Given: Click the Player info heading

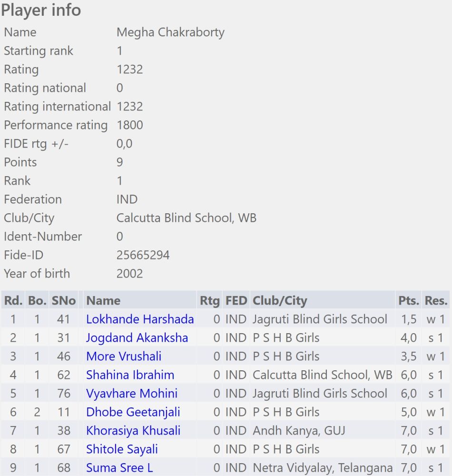Looking at the screenshot, I should click(x=41, y=10).
